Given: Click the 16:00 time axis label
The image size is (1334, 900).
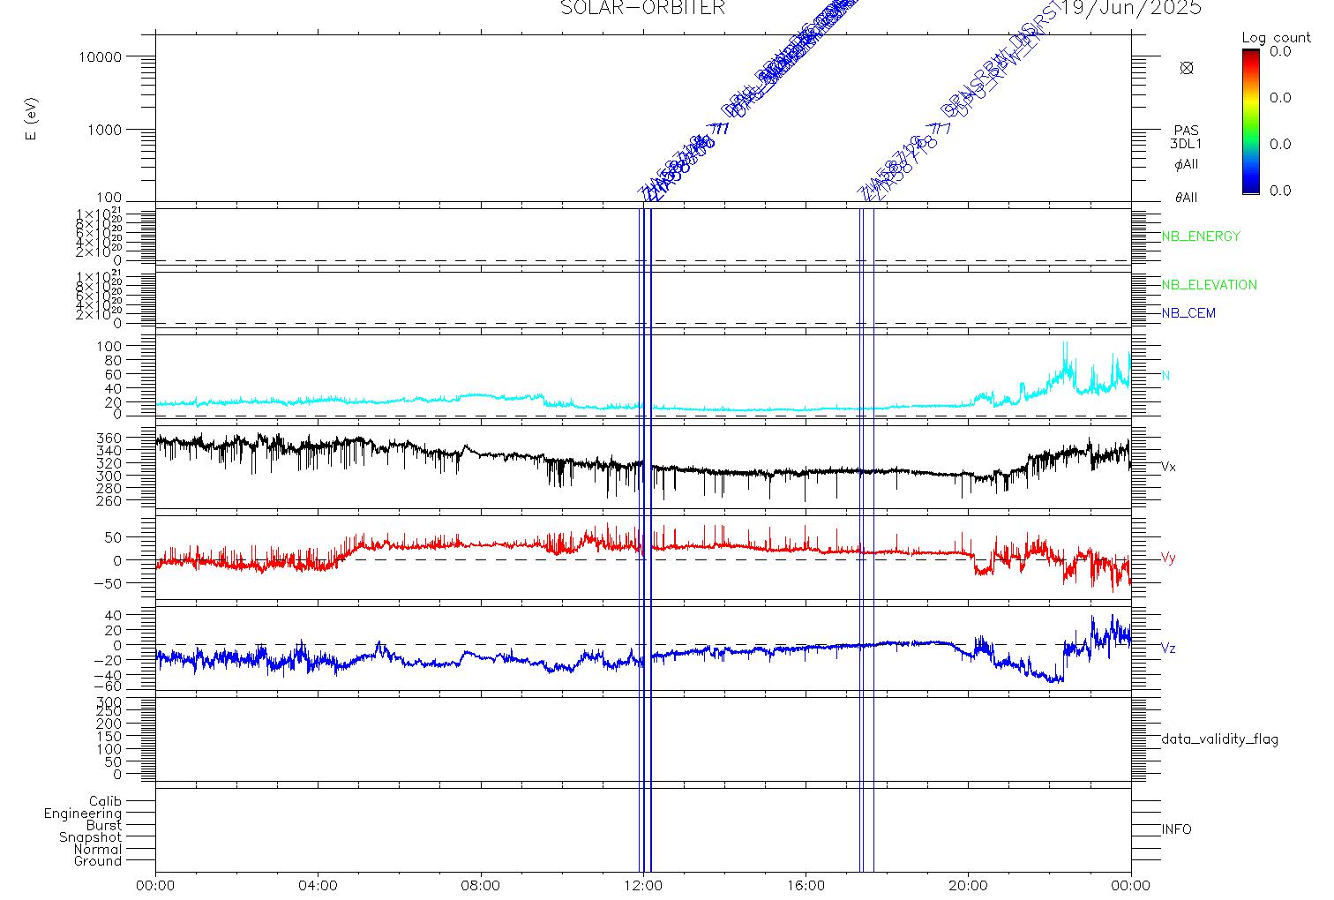Looking at the screenshot, I should point(806,885).
